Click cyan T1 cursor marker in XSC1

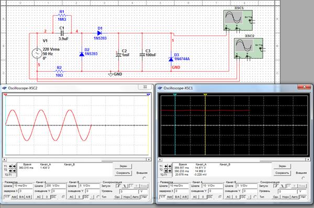point(175,95)
